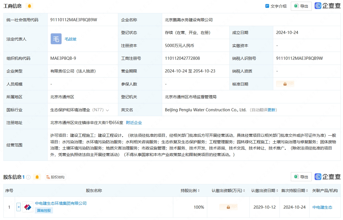The image size is (343, 220).
Task: Select the 登记机关 value 北京市通州区市场监督管理局
Action: [x=191, y=97]
